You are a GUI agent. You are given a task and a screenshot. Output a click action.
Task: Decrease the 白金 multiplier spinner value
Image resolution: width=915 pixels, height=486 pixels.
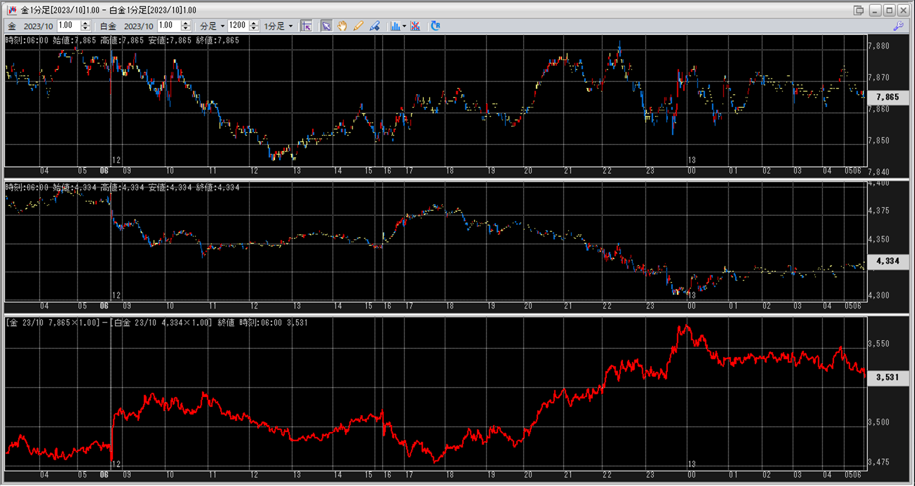click(x=185, y=29)
